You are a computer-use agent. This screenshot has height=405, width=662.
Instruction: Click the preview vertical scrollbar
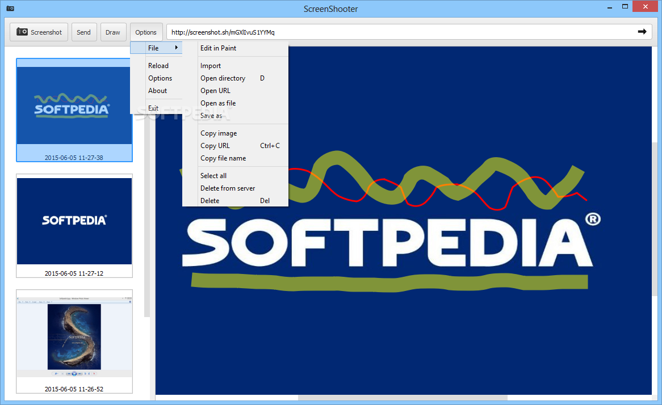coord(655,220)
